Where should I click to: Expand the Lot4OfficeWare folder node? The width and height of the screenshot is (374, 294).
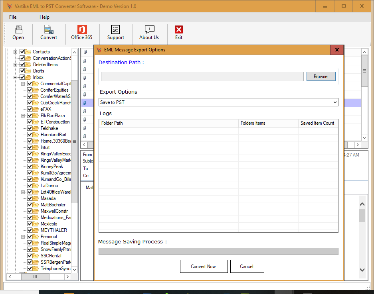(x=23, y=192)
